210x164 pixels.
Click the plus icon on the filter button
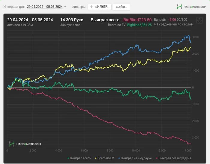91,7
